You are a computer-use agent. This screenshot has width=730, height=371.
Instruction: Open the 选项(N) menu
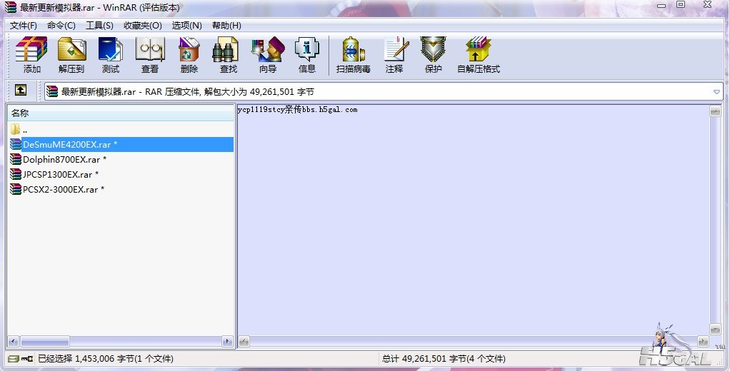pos(186,26)
